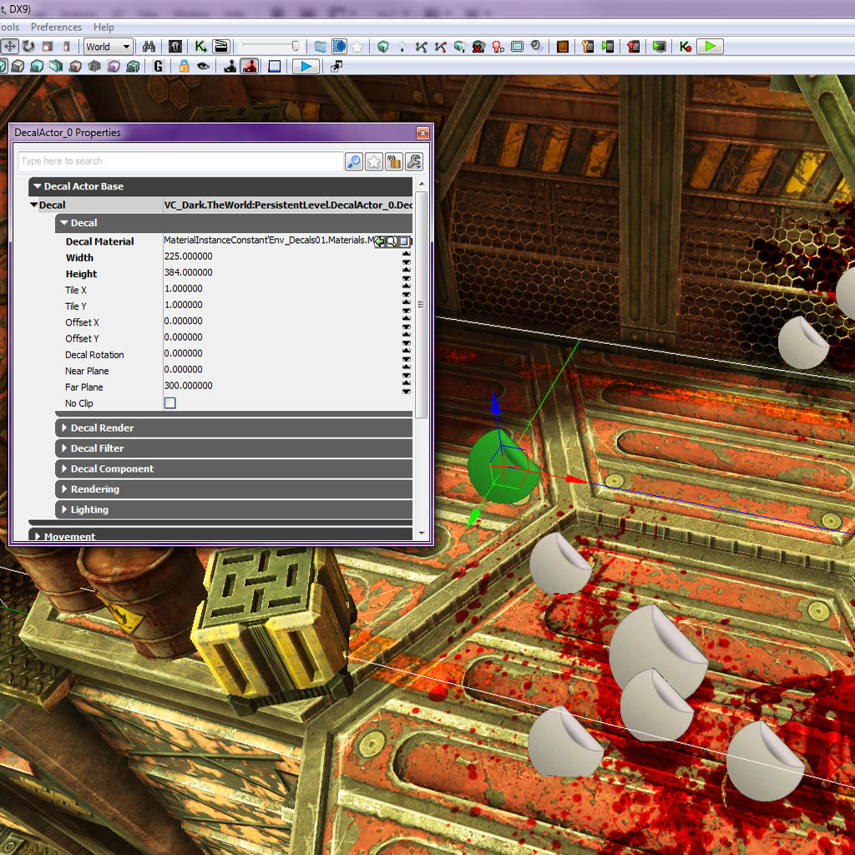855x855 pixels.
Task: Click the Properties window vertical scrollbar
Action: [421, 304]
